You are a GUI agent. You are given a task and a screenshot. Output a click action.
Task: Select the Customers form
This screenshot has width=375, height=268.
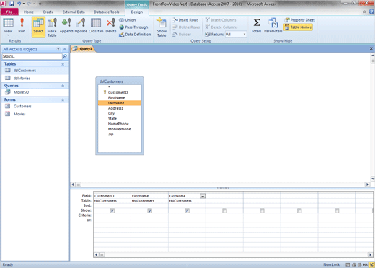point(35,106)
